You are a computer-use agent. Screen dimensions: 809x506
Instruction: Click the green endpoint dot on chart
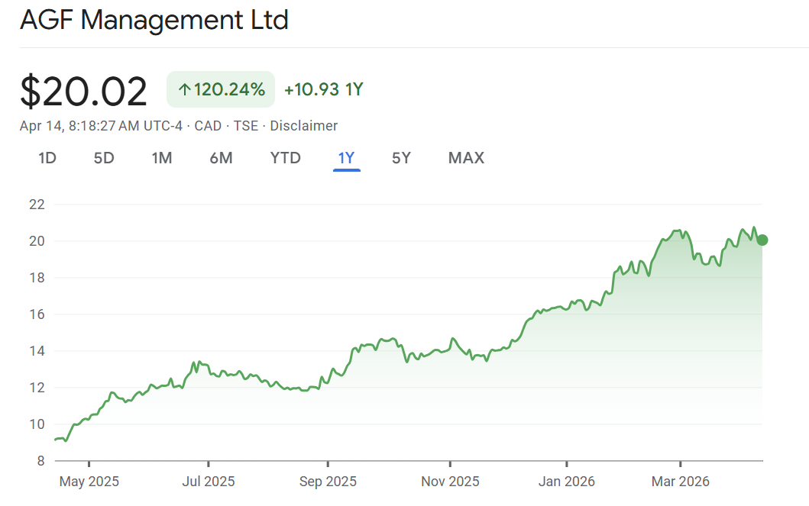762,240
